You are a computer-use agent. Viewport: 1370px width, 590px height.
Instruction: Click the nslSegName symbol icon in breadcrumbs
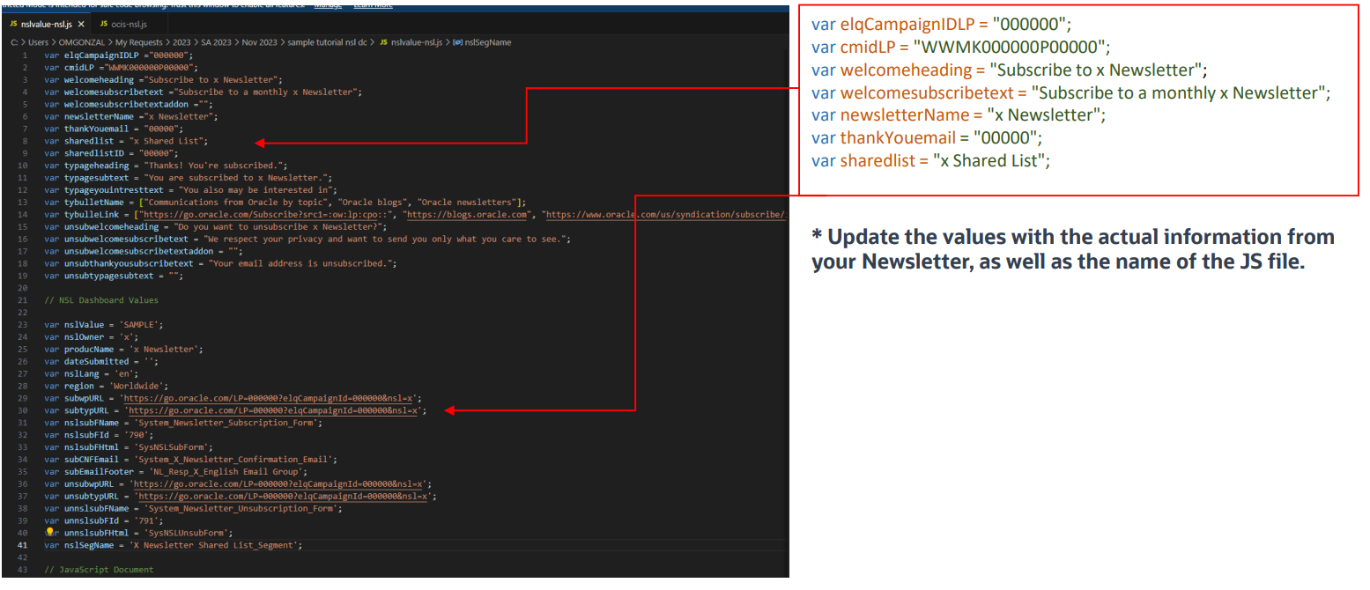coord(457,42)
